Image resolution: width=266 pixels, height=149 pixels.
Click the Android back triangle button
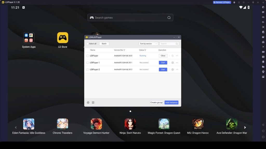[263, 125]
